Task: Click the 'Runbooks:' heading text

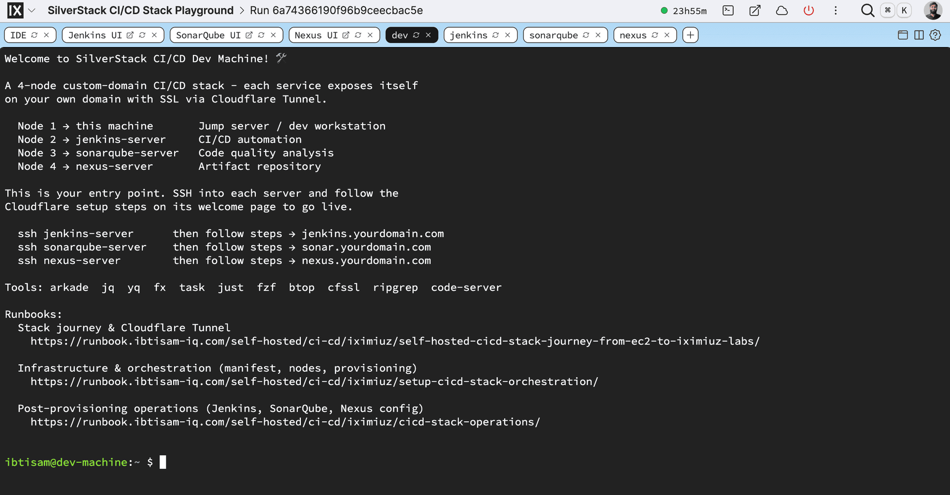Action: point(34,314)
